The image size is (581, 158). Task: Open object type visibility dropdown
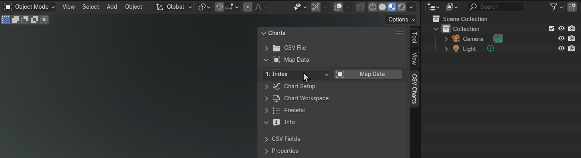click(300, 7)
